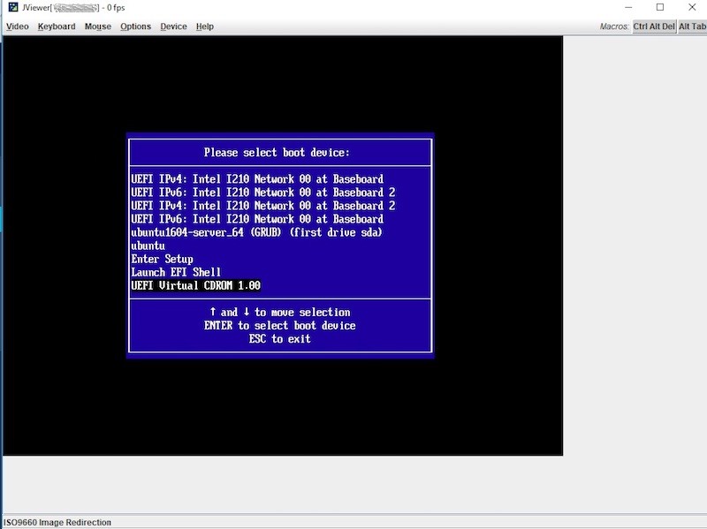Open the Device menu
The height and width of the screenshot is (529, 707).
[x=173, y=26]
